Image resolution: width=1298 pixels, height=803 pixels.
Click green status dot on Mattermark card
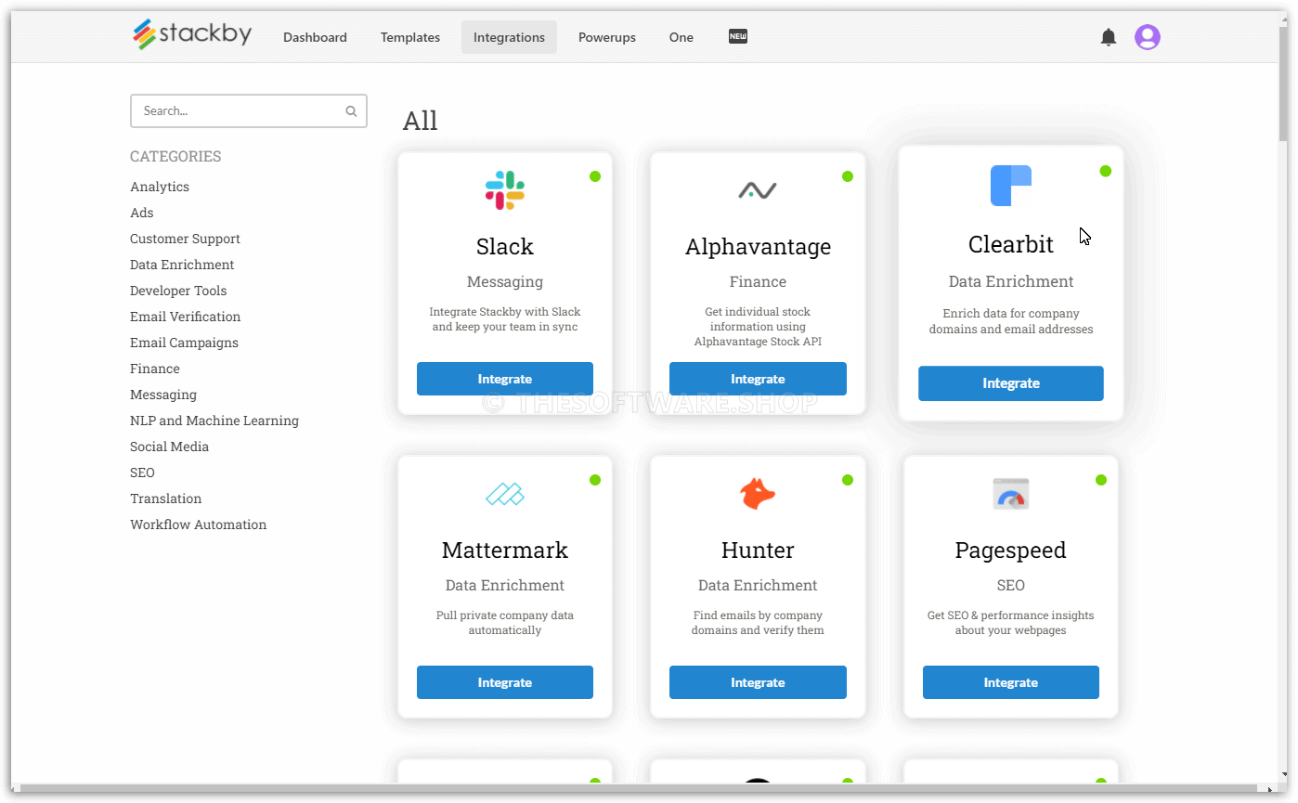pos(595,480)
